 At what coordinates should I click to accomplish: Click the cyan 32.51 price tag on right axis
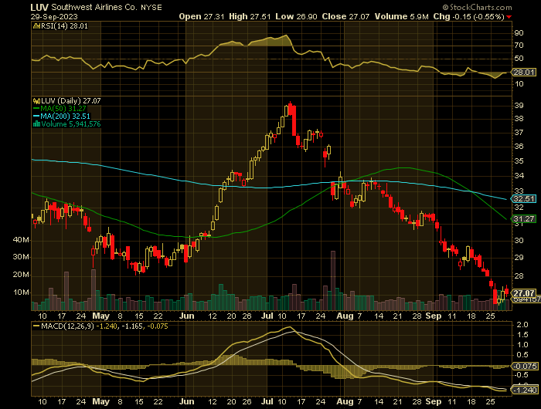click(x=525, y=198)
